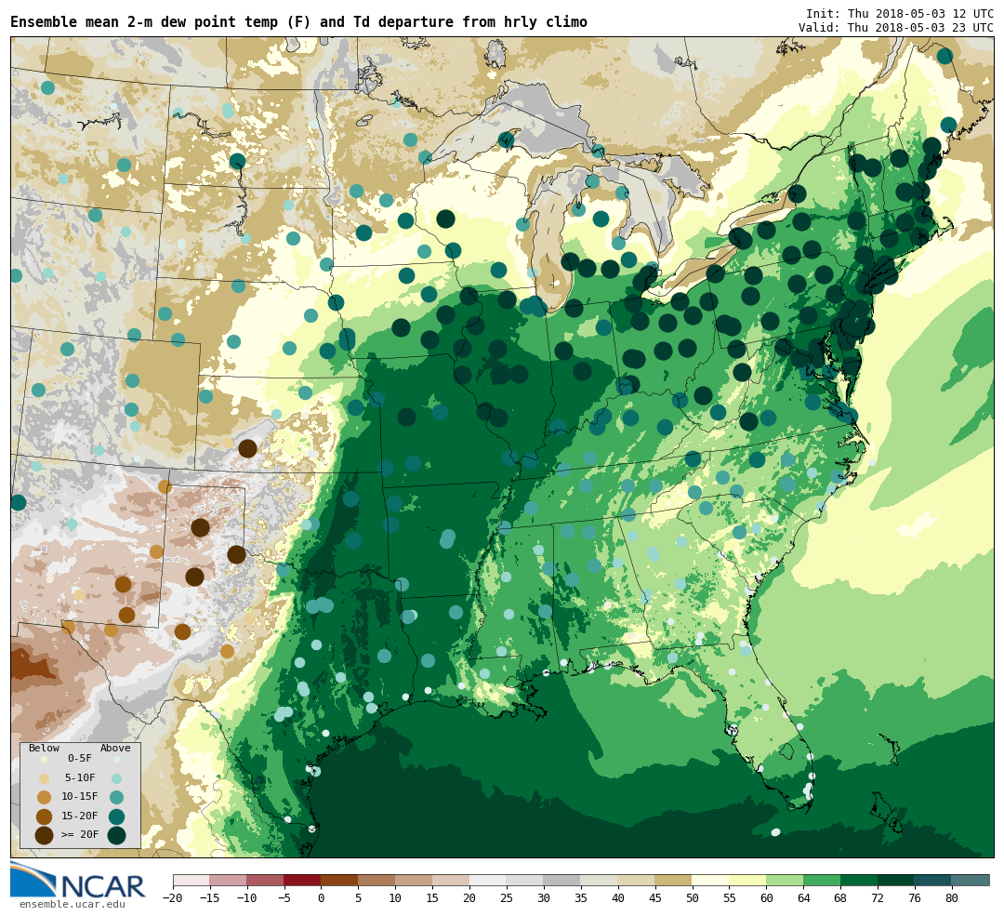Click the map title about ensemble mean dew point
Viewport: 1004px width, 916px height.
[x=298, y=22]
